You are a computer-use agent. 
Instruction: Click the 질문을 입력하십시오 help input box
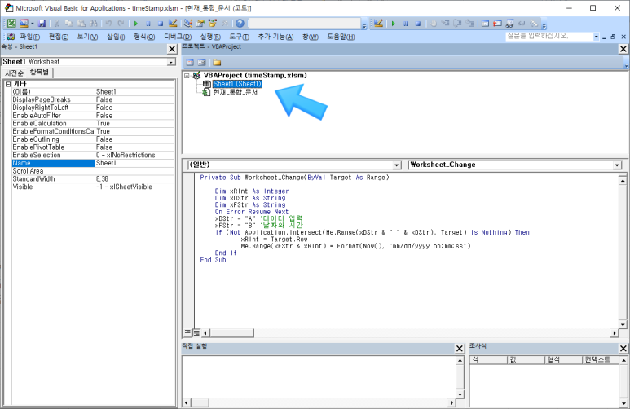pos(548,36)
